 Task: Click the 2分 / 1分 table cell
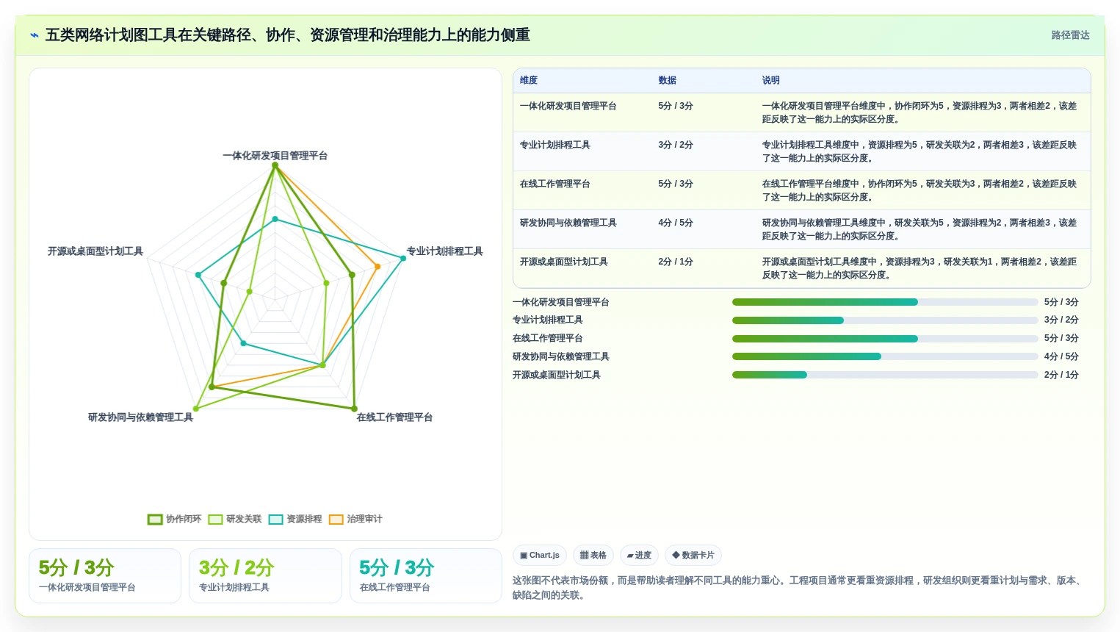[x=676, y=262]
